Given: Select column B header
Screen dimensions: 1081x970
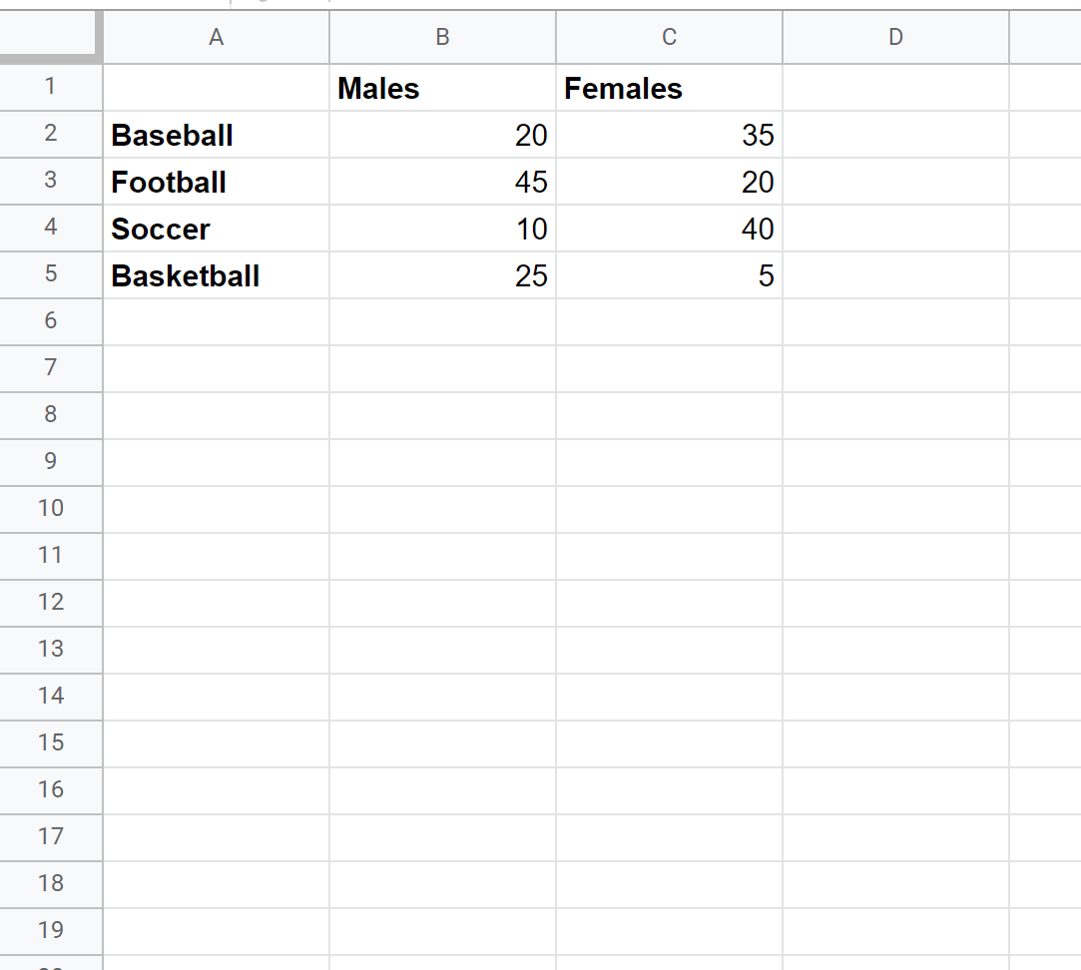Looking at the screenshot, I should tap(442, 38).
